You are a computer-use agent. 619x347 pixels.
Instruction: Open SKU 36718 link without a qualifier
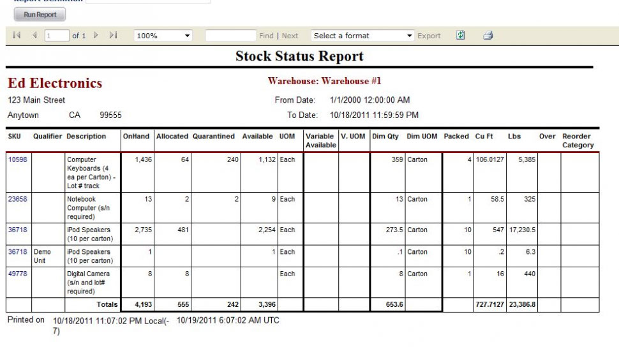point(17,230)
